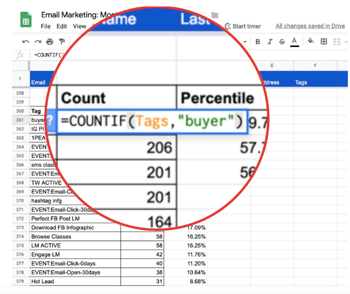Open the borders tool
Screen dimensions: 350x294
click(324, 41)
